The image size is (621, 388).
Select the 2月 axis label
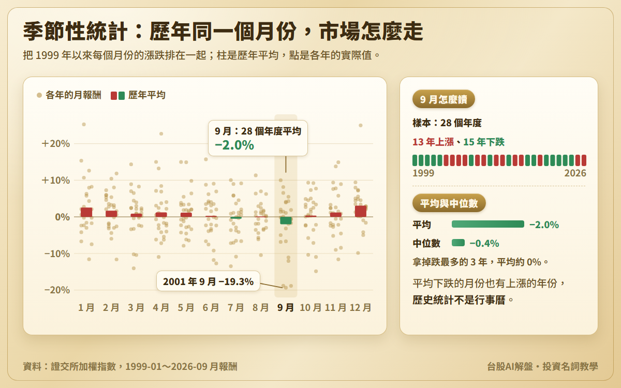coord(111,307)
